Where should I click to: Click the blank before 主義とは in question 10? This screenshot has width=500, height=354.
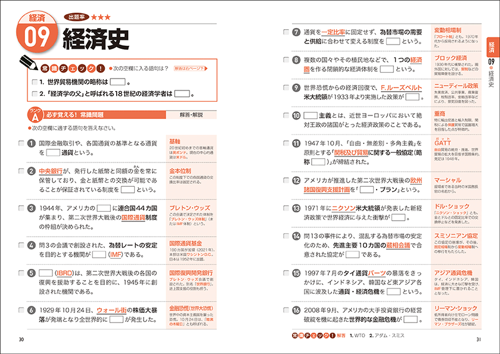(310, 115)
